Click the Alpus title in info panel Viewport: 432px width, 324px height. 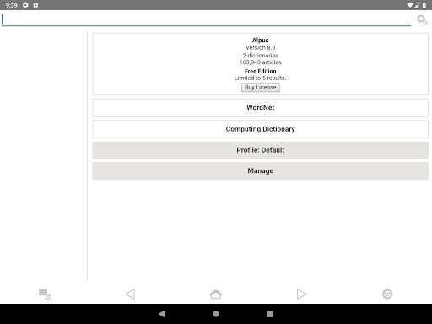click(261, 40)
